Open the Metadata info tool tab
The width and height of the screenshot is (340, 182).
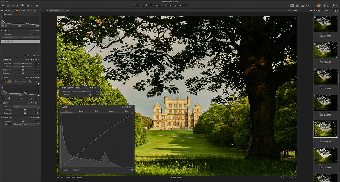[27, 11]
